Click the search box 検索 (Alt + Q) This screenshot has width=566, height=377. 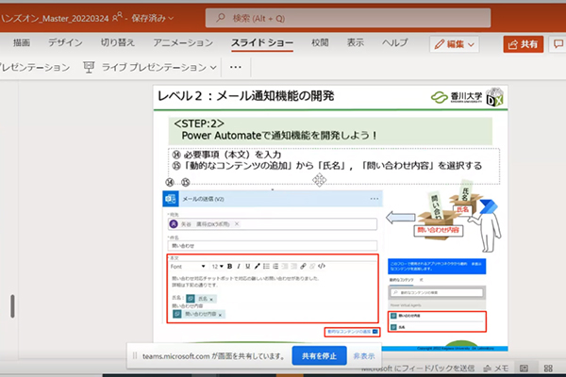pos(348,18)
